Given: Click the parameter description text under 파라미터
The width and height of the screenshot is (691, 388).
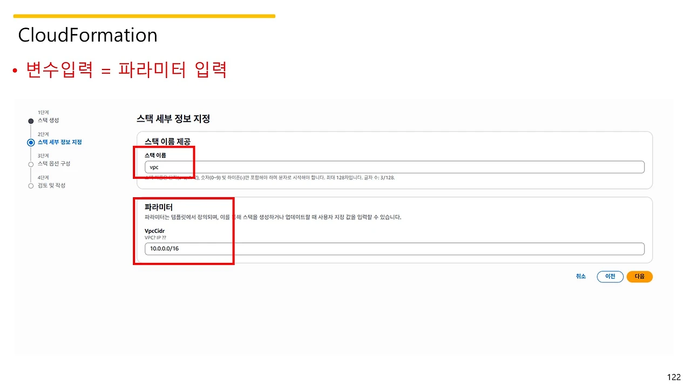Looking at the screenshot, I should coord(273,218).
